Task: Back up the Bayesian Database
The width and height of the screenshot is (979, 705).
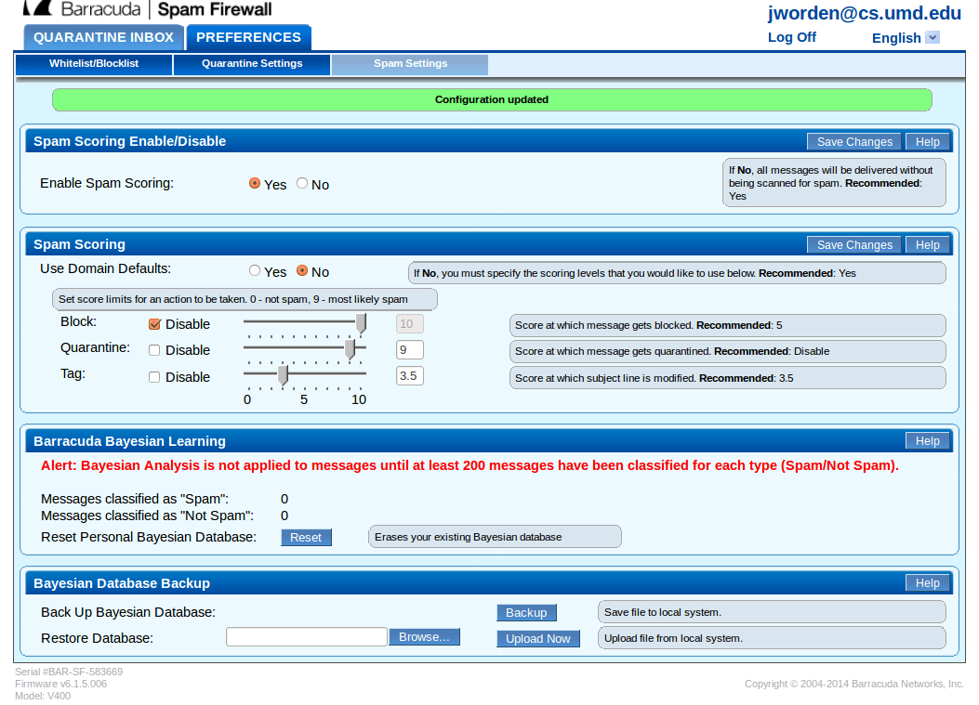Action: [526, 612]
